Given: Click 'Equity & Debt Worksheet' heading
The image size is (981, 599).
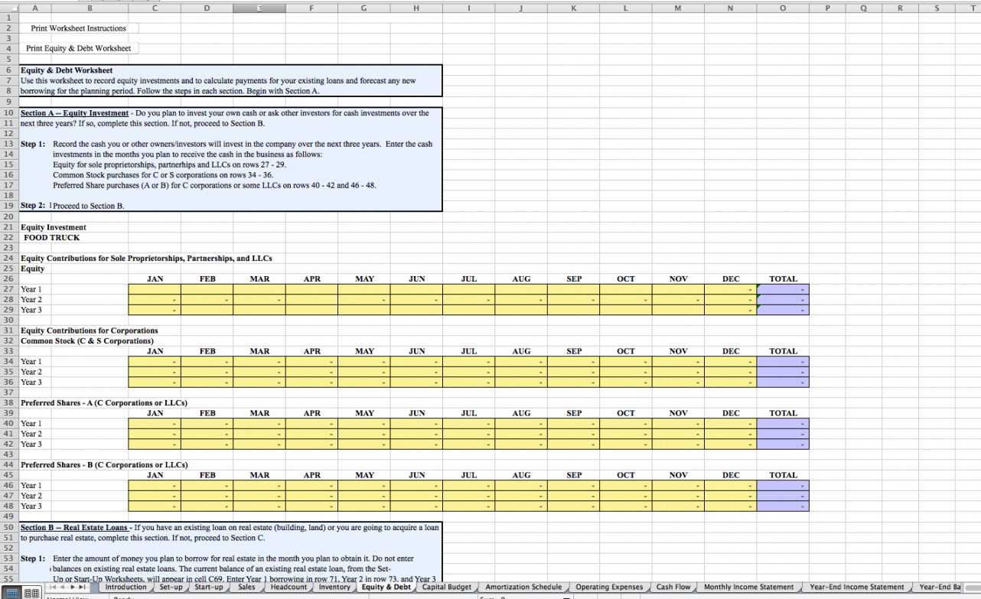Looking at the screenshot, I should coord(67,70).
